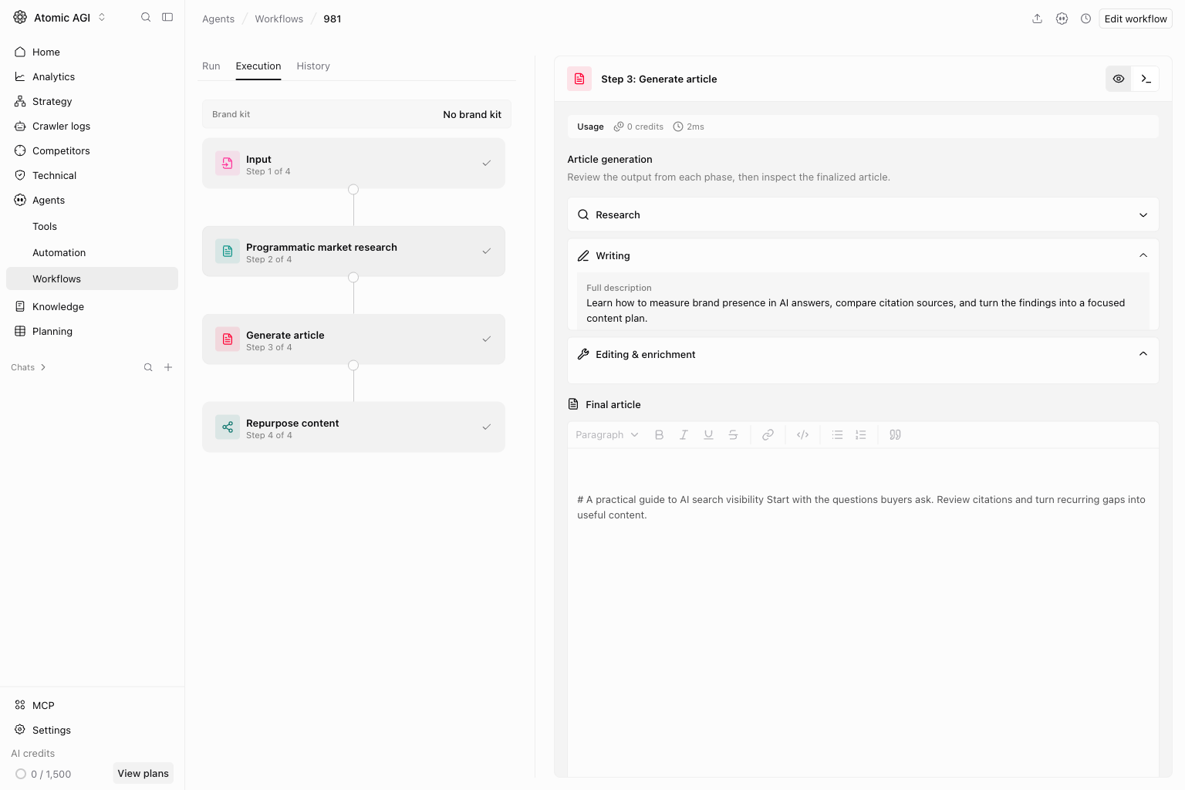
Task: Open Automation under Agents
Action: point(92,252)
